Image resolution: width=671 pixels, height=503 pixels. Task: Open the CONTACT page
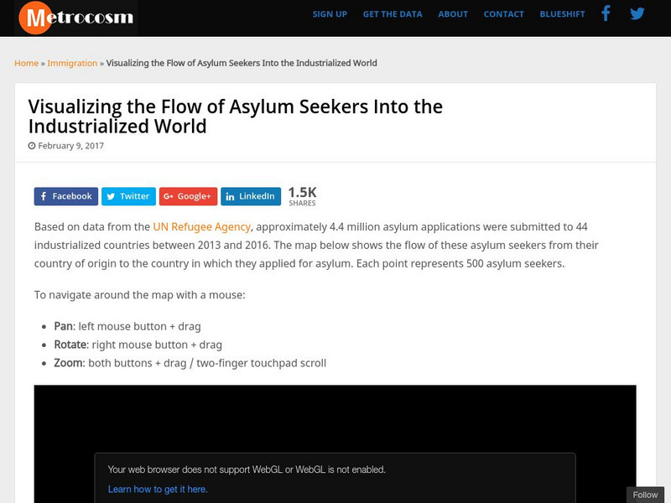(x=504, y=14)
